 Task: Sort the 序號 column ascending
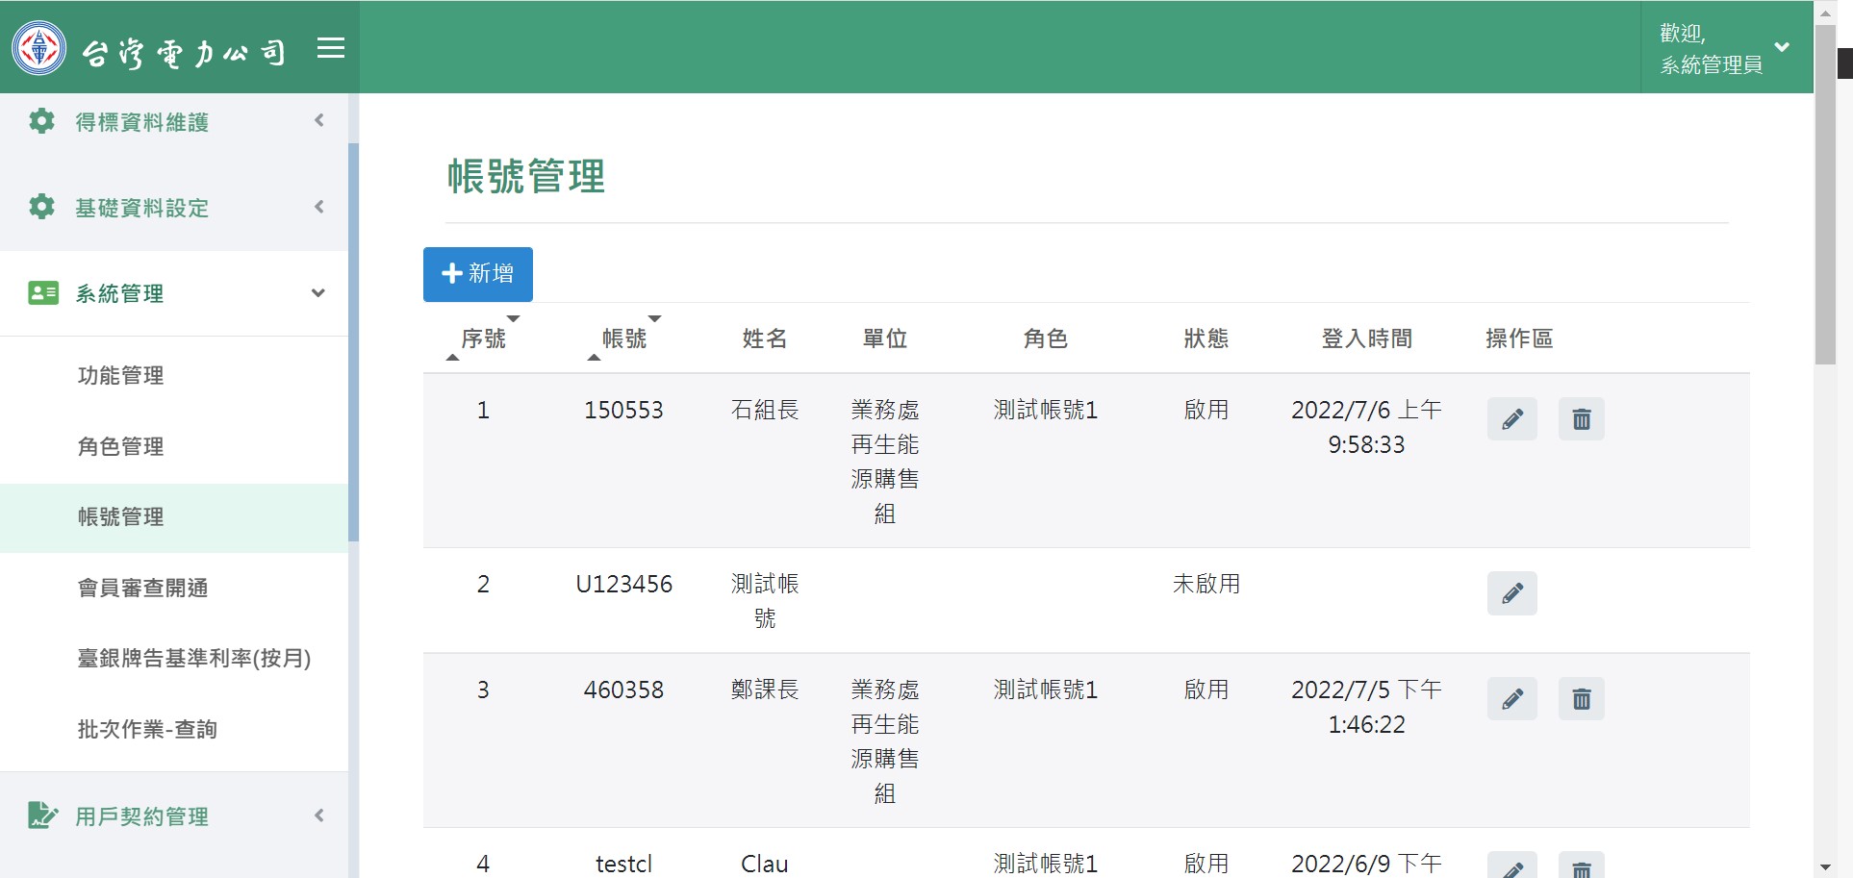pos(453,358)
